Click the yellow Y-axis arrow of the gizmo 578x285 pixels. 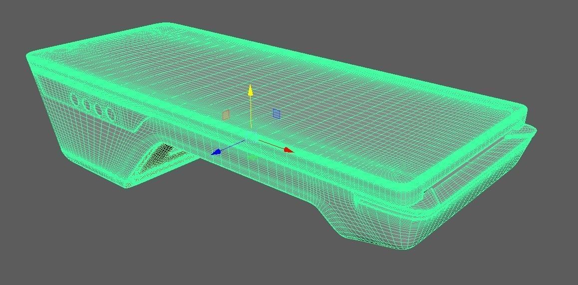250,91
